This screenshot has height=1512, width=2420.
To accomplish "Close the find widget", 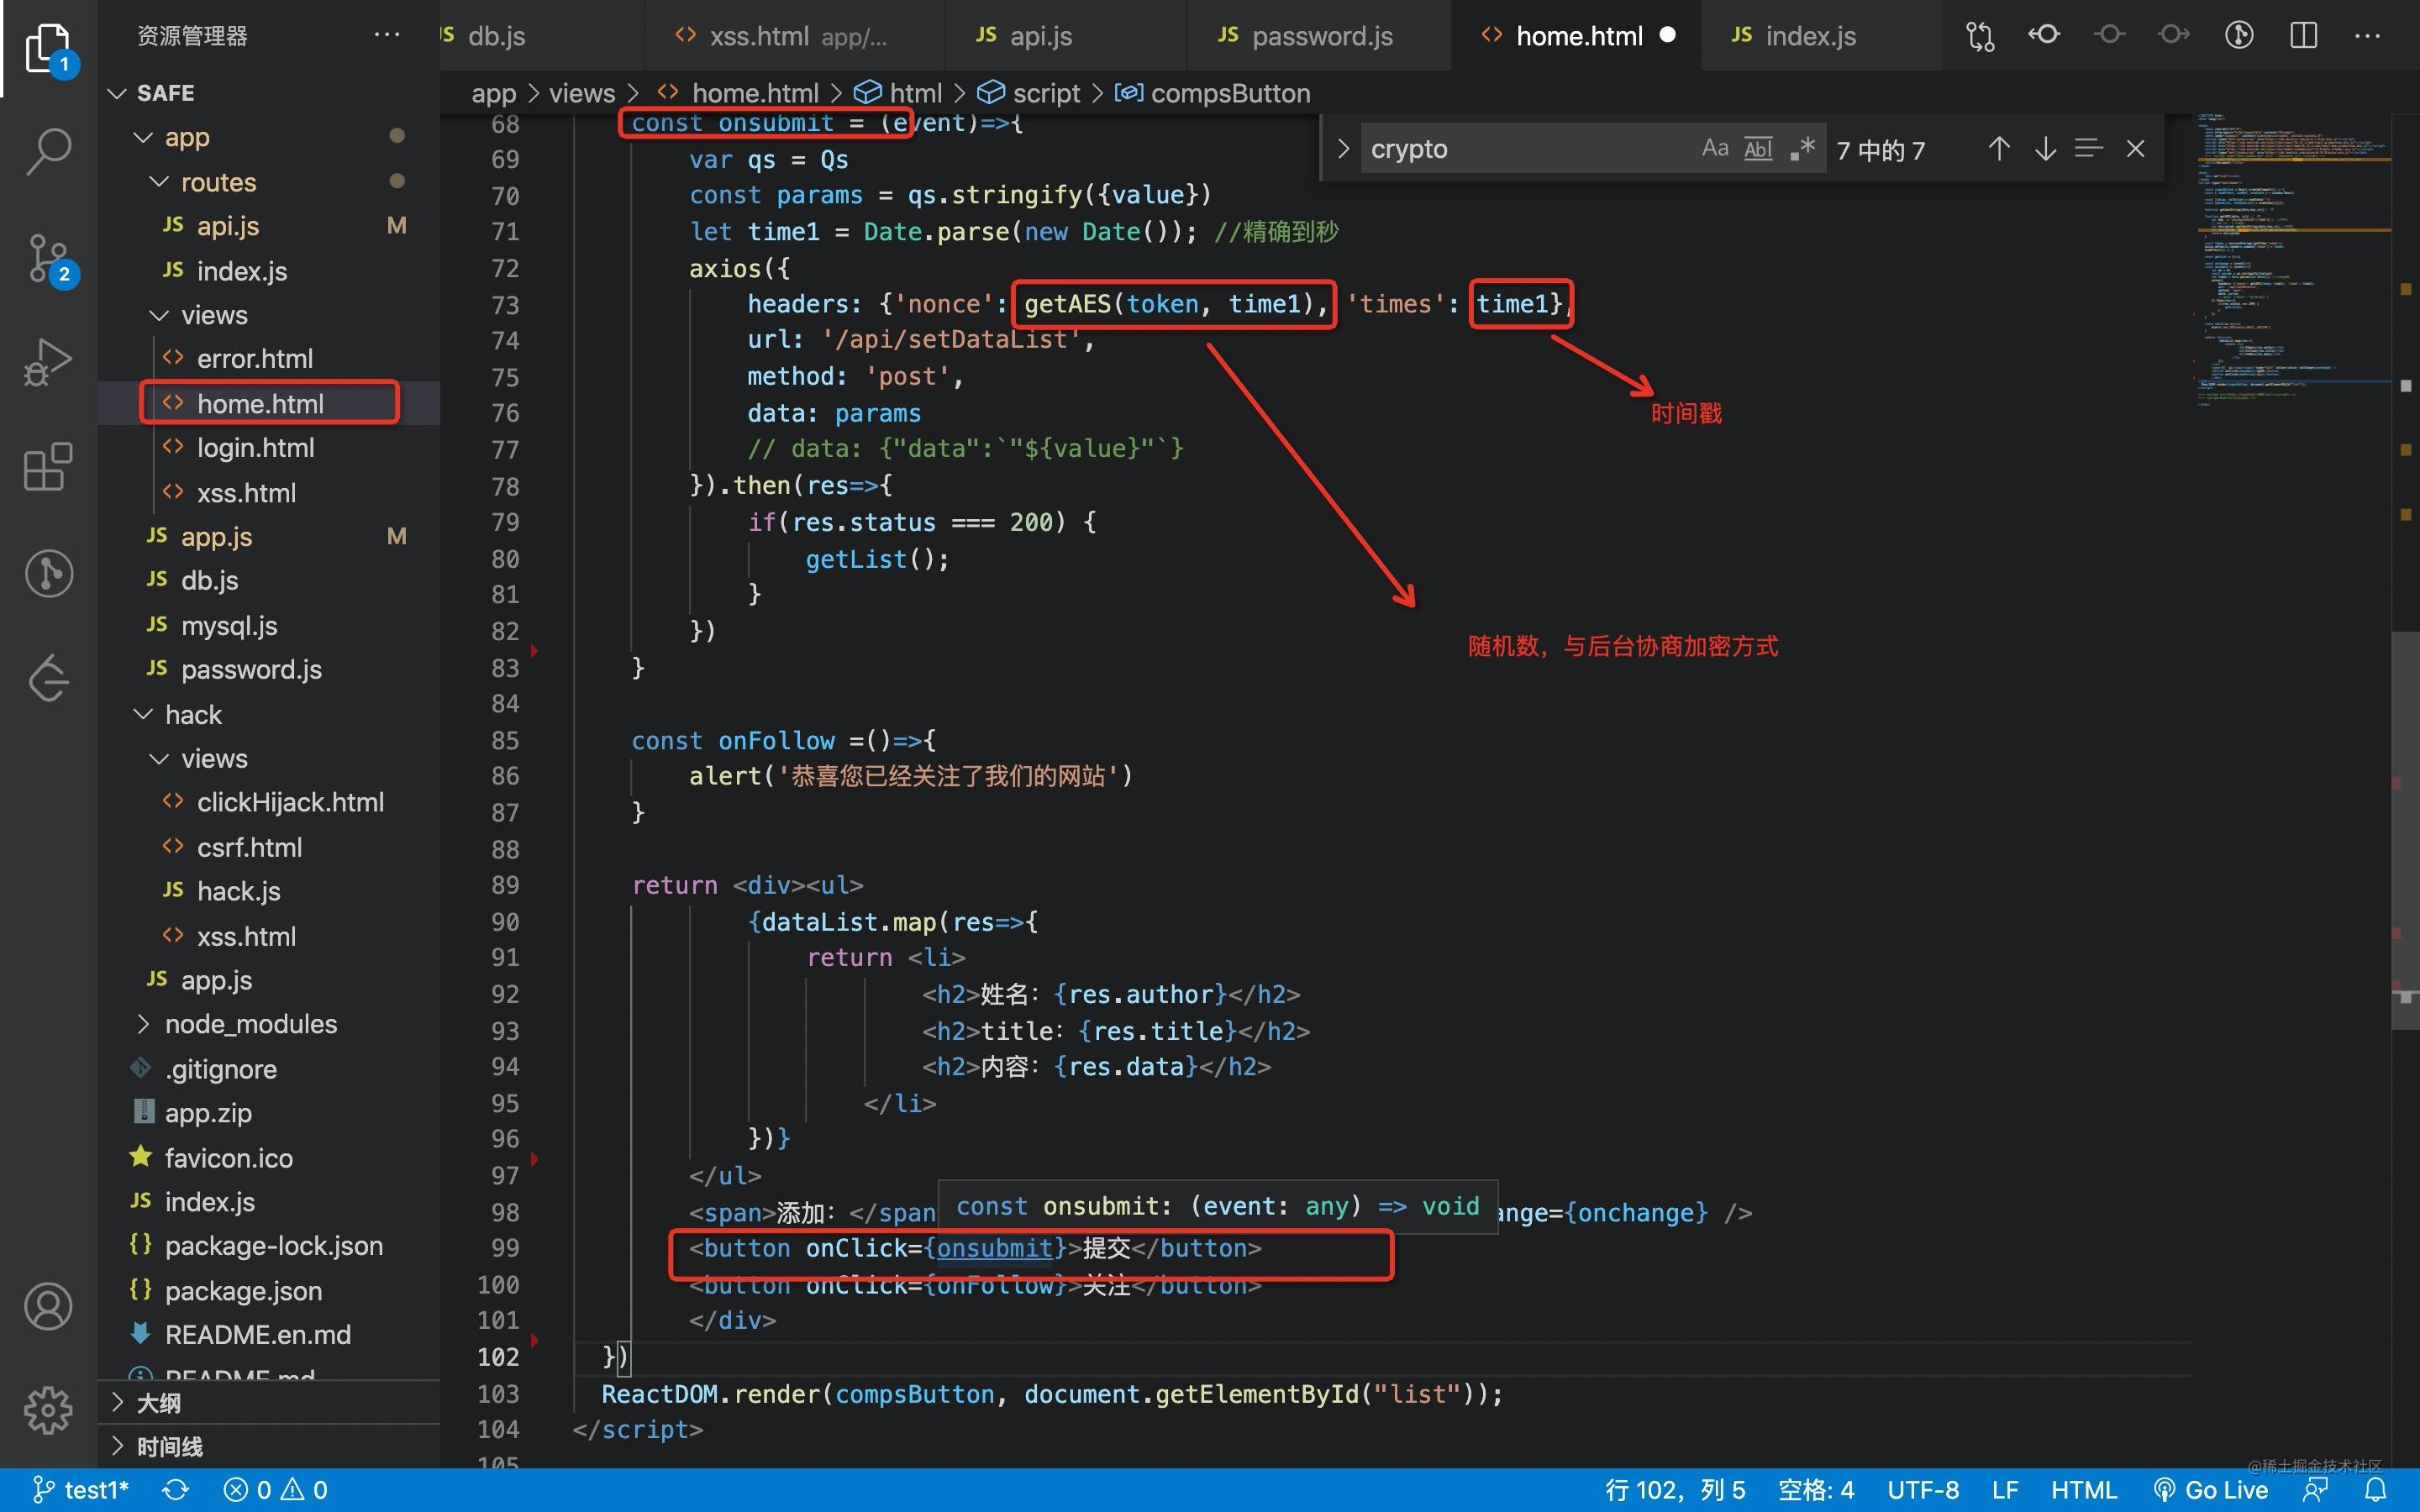I will 2136,149.
